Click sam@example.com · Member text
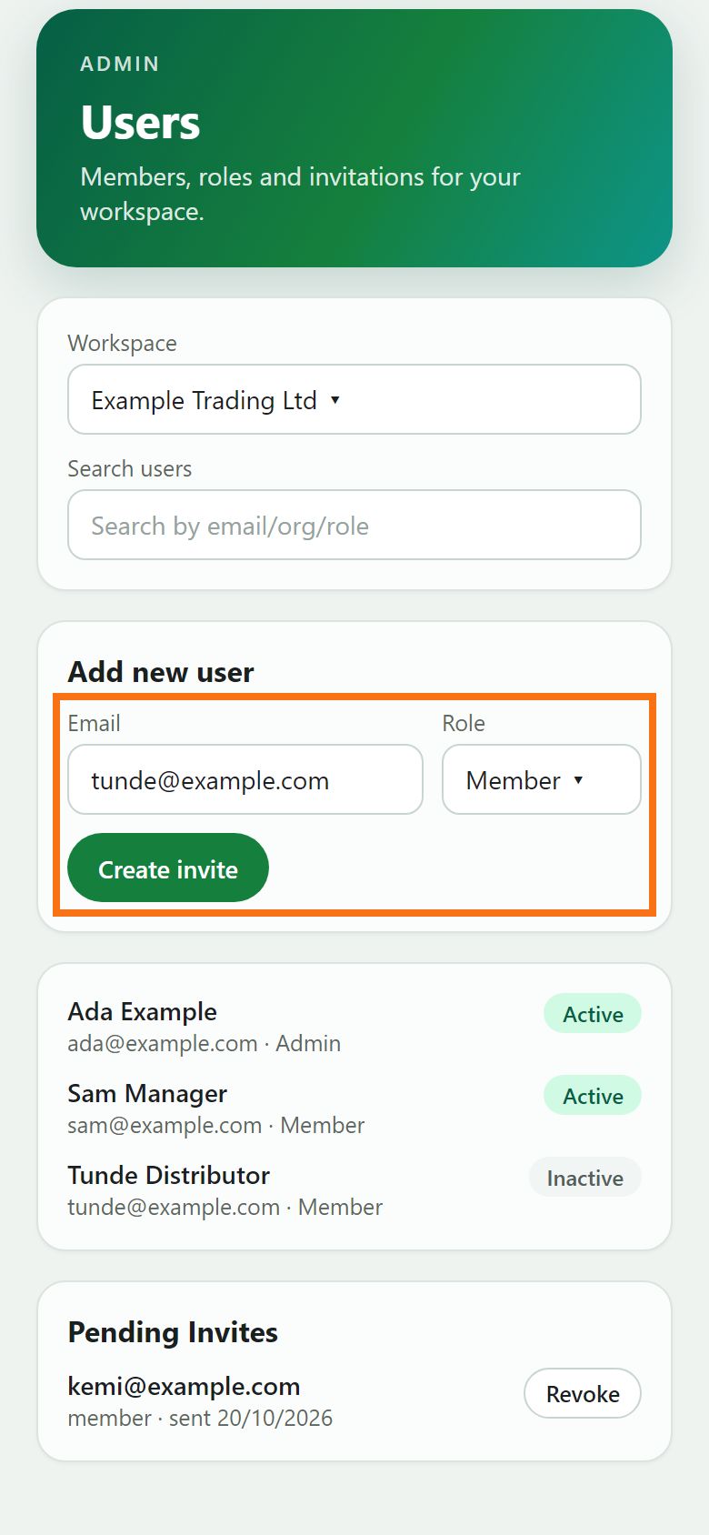The height and width of the screenshot is (1535, 709). point(216,1125)
